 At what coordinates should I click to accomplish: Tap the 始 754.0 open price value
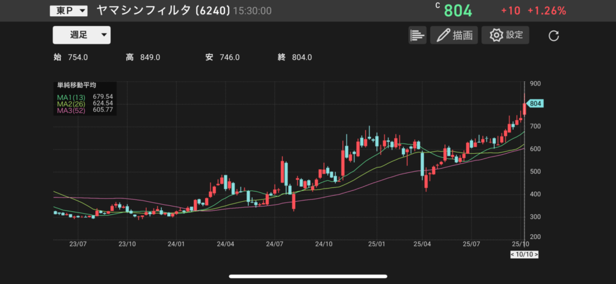[x=71, y=57]
